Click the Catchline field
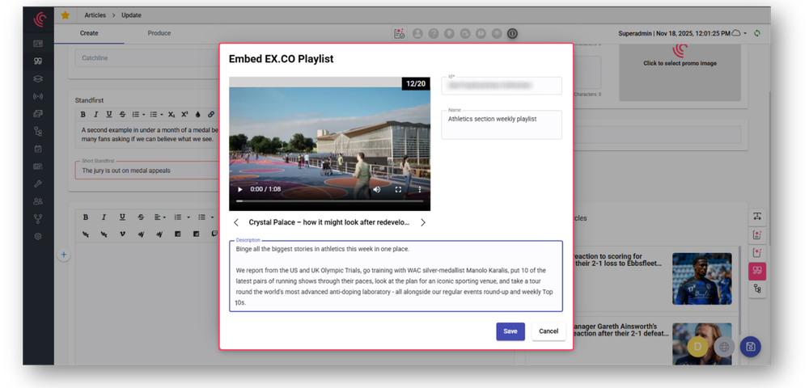The height and width of the screenshot is (388, 809). tap(148, 58)
